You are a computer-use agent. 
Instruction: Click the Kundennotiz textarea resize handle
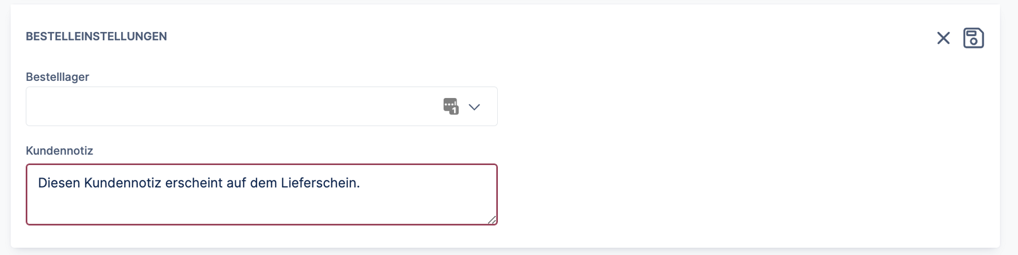point(492,220)
